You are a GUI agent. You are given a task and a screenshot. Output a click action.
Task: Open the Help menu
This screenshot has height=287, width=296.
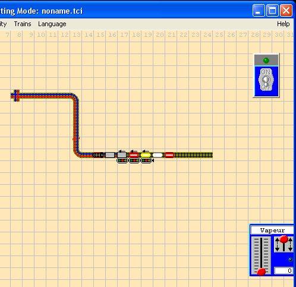pos(283,24)
